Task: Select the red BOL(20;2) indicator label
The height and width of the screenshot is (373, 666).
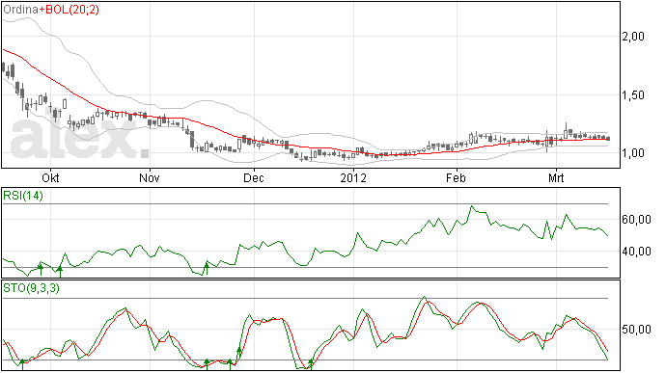Action: [x=69, y=10]
